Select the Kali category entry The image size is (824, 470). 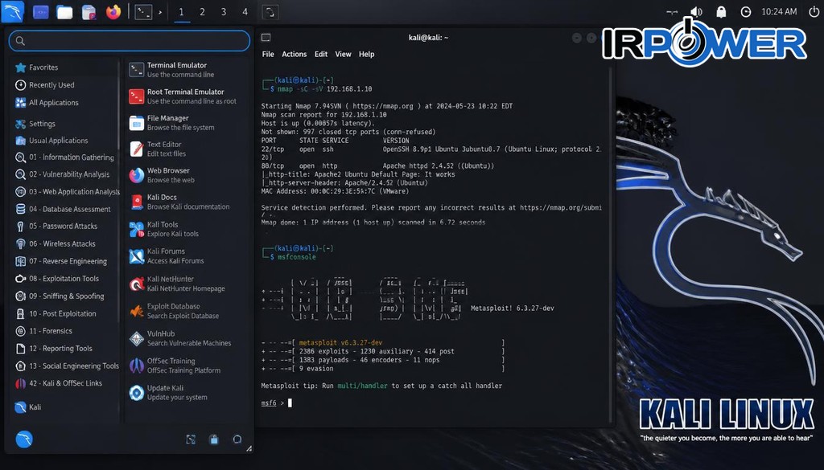pyautogui.click(x=35, y=407)
